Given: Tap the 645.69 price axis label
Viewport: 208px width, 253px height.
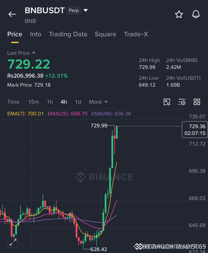Looking at the screenshot, I should [x=197, y=225].
